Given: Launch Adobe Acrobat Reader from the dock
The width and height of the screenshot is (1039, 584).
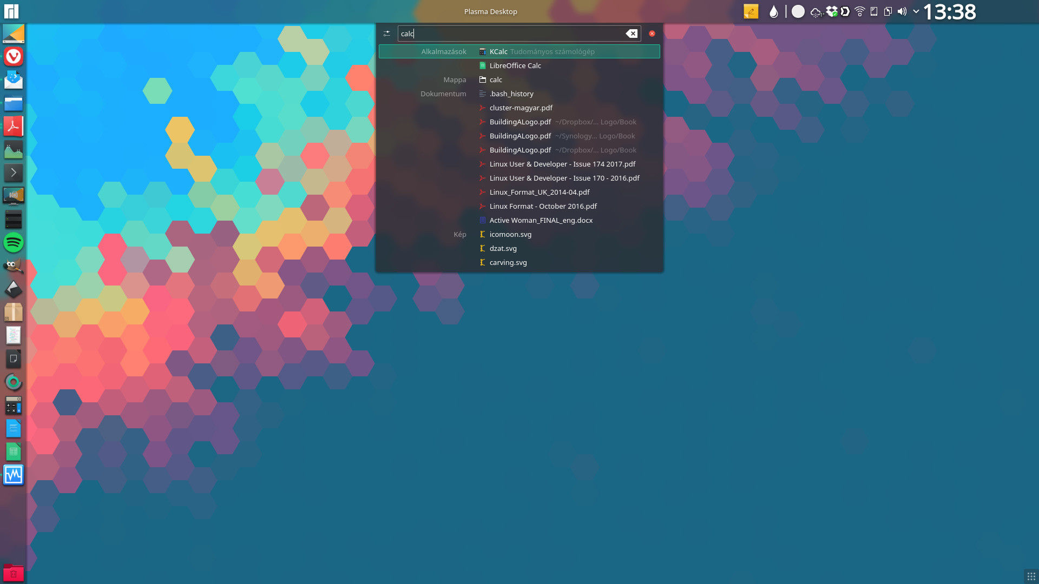Looking at the screenshot, I should [x=14, y=127].
